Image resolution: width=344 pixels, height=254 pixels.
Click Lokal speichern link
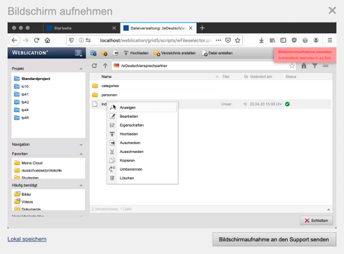27,239
